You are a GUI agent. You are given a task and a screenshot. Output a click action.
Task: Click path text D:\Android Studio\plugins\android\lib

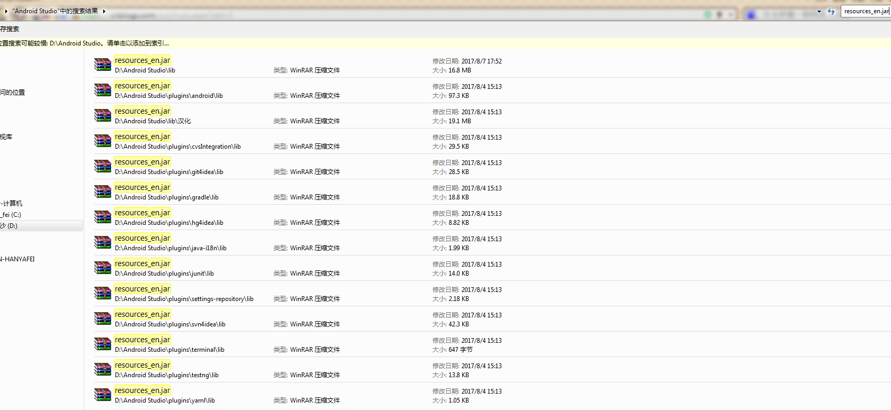click(169, 96)
